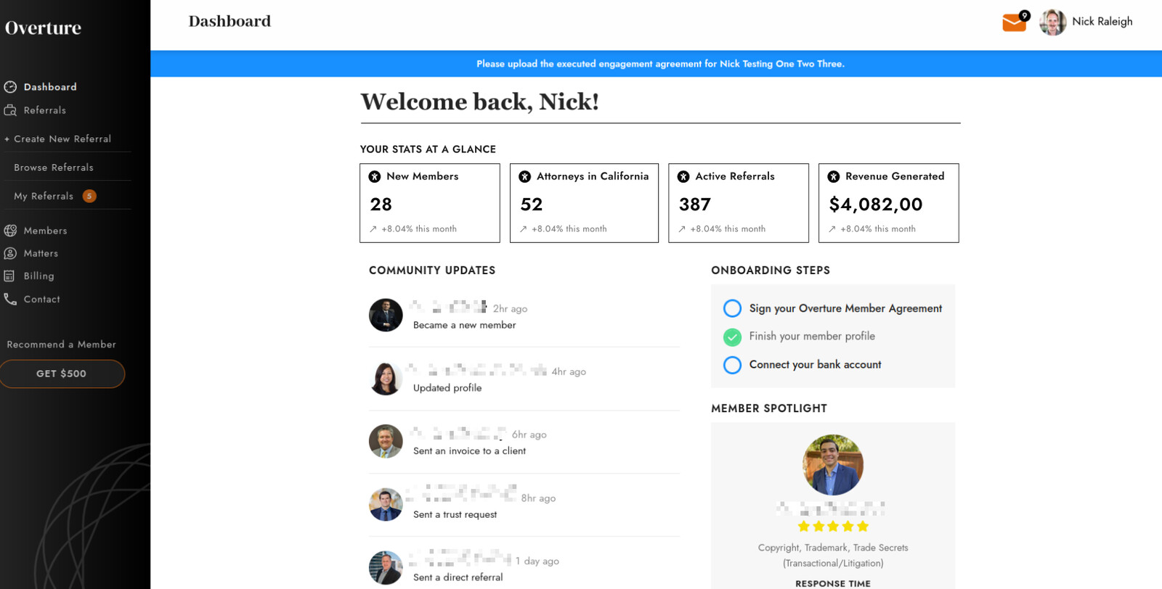This screenshot has width=1162, height=589.
Task: Click the Sent a direct referral text
Action: point(458,577)
